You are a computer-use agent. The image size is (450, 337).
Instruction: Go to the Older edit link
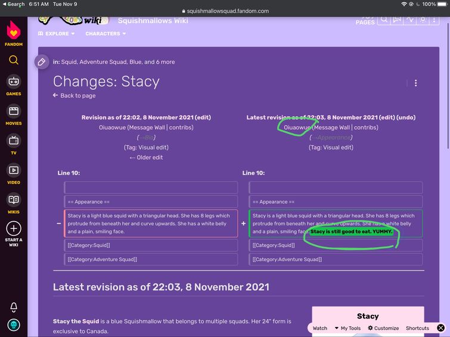coord(146,157)
